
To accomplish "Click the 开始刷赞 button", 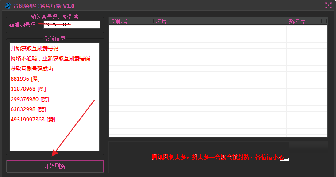I will 55,166.
